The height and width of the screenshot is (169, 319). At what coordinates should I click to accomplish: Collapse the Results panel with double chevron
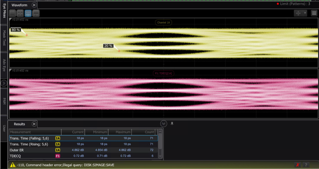tap(164, 124)
